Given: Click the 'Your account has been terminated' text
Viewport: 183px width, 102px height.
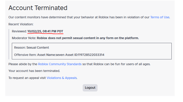Looking at the screenshot, I should (34, 71).
